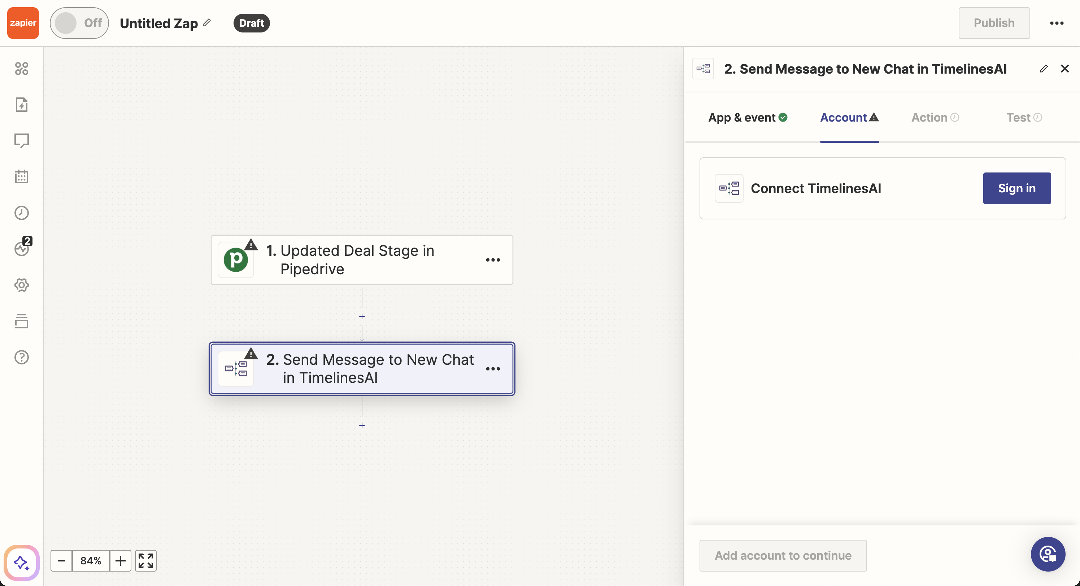1080x586 pixels.
Task: Open the calendar schedule sidebar icon
Action: (21, 176)
